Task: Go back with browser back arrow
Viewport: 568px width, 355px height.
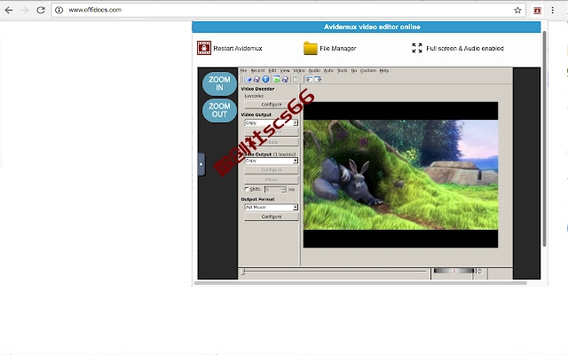Action: 9,10
